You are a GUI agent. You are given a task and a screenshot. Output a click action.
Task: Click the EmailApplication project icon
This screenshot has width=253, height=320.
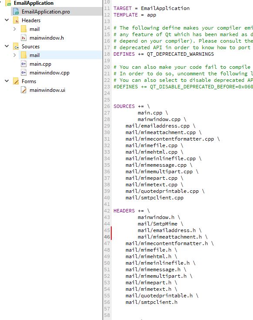(8, 3)
